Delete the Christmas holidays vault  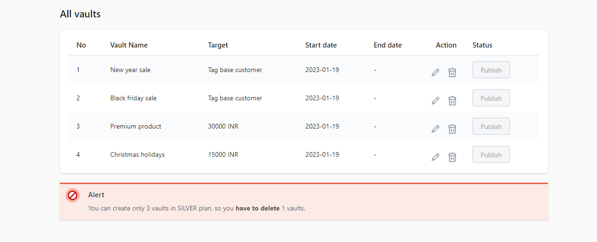coord(452,157)
